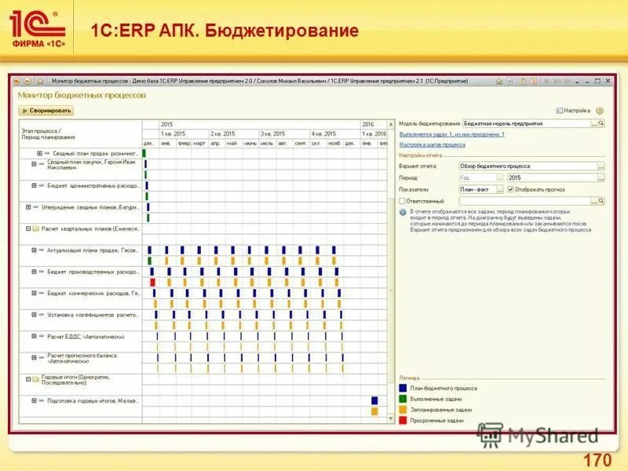
Task: Expand Бюджет коммерческих расходов row
Action: (34, 293)
